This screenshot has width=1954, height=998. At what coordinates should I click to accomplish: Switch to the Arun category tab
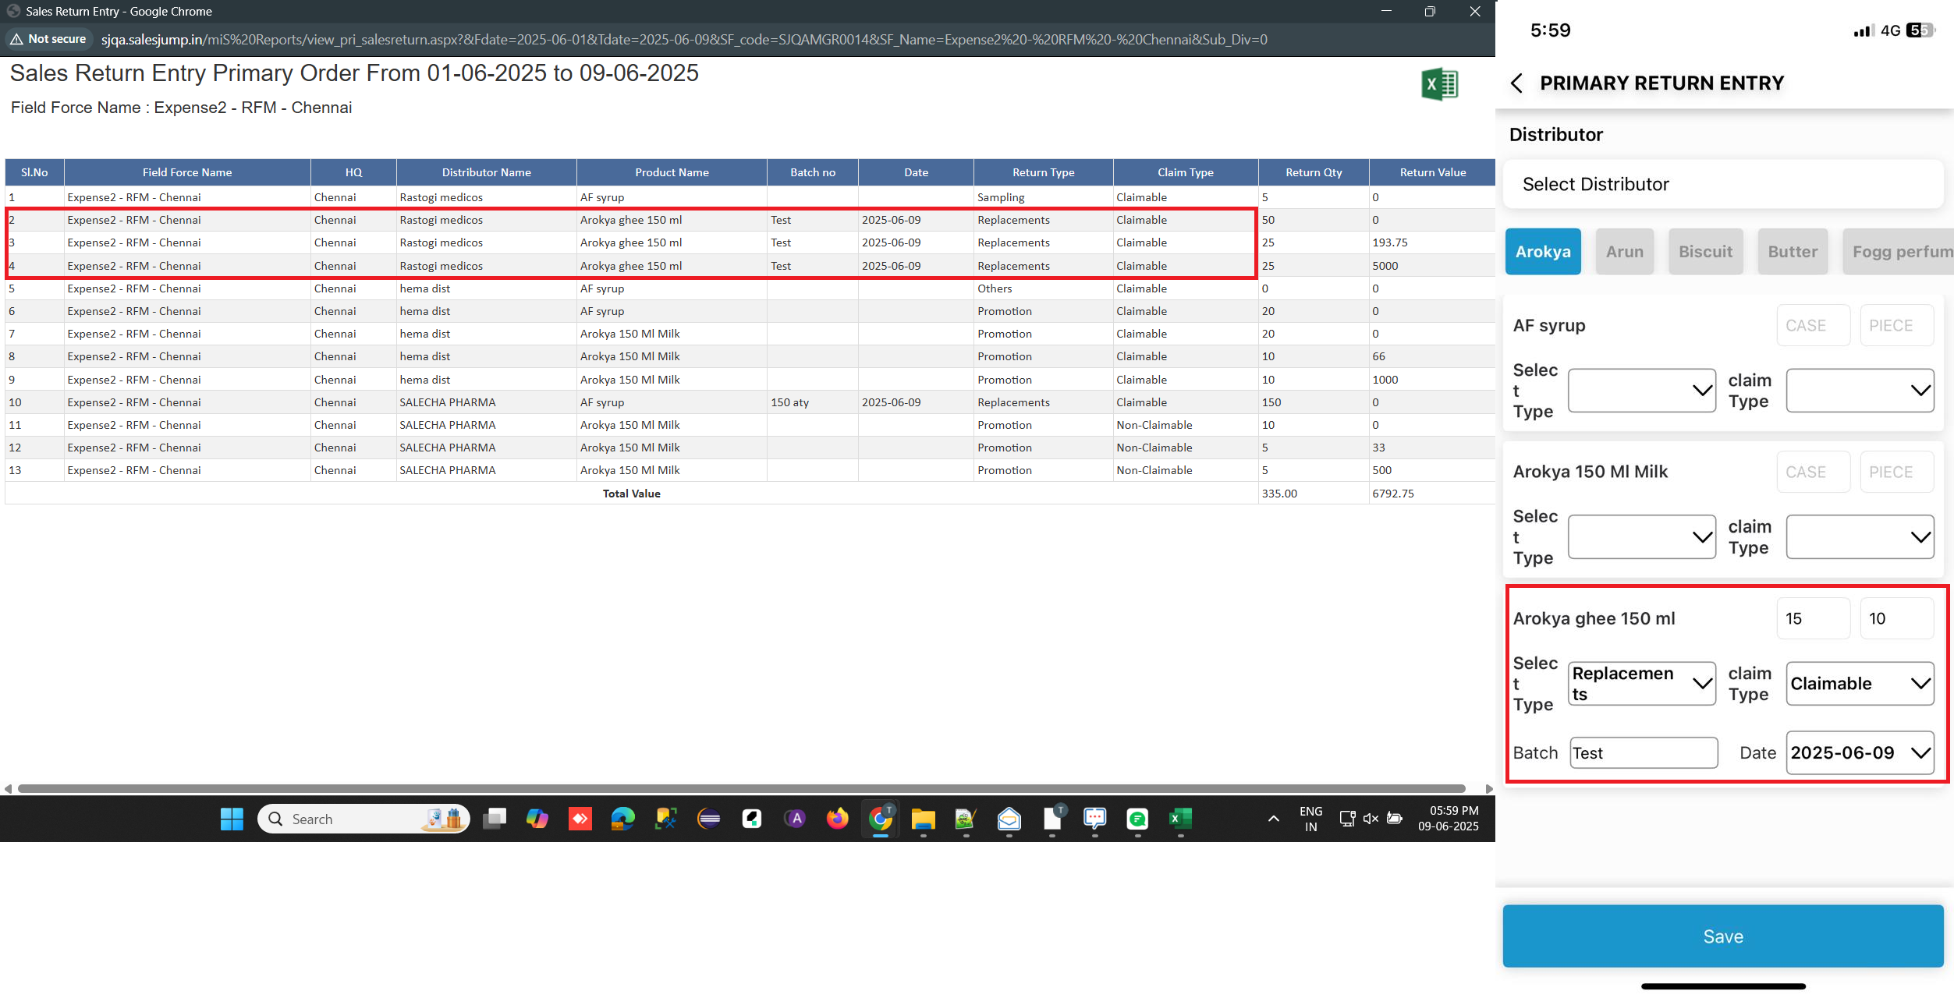pyautogui.click(x=1624, y=252)
